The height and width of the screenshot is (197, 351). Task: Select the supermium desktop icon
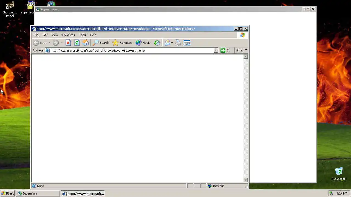coord(28,8)
